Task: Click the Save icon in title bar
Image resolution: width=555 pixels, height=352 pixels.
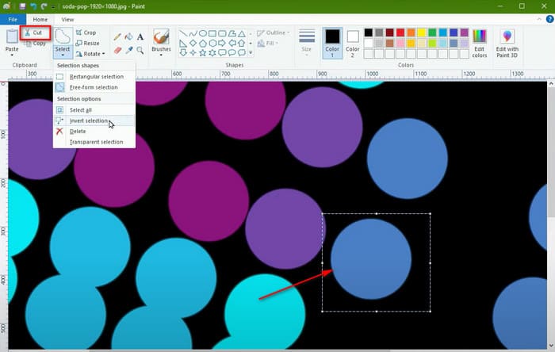Action: point(22,6)
